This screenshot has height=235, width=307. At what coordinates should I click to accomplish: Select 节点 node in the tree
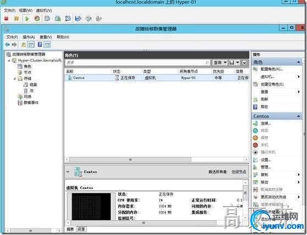click(28, 72)
